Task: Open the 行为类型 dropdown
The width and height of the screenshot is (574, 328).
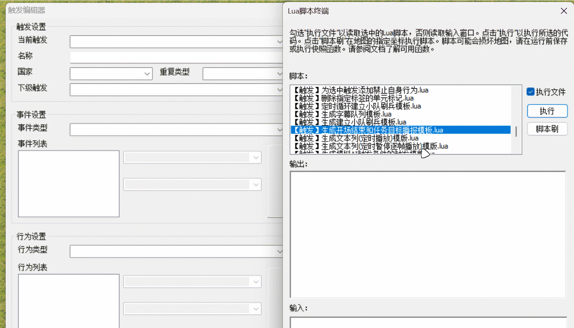Action: click(x=176, y=251)
